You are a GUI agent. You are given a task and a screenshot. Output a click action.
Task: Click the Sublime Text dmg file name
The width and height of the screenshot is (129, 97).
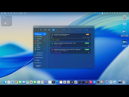coord(63,43)
